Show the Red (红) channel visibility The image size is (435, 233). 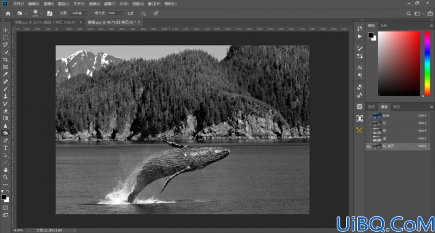pos(369,123)
